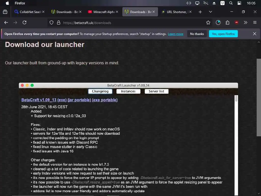Open the (jar portable) download link

click(x=79, y=100)
